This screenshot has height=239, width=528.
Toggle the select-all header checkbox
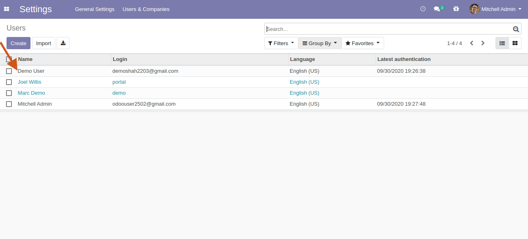9,59
